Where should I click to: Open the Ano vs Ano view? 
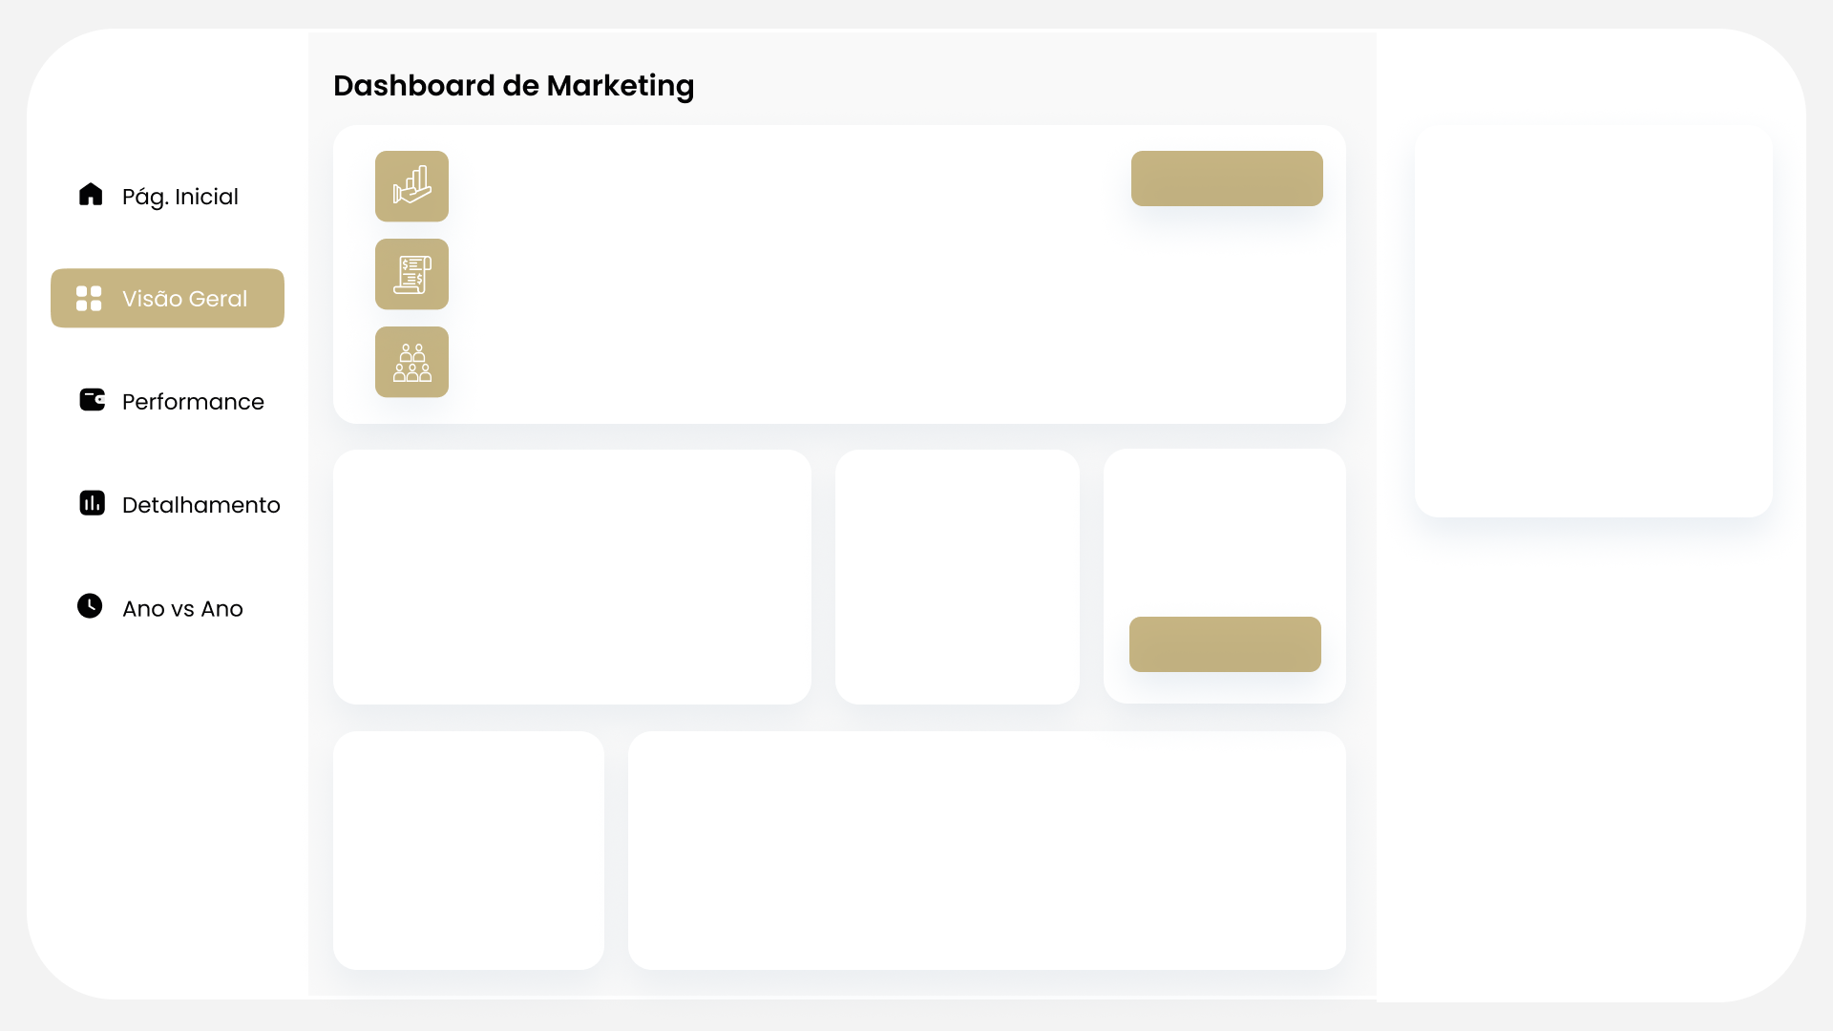click(182, 608)
